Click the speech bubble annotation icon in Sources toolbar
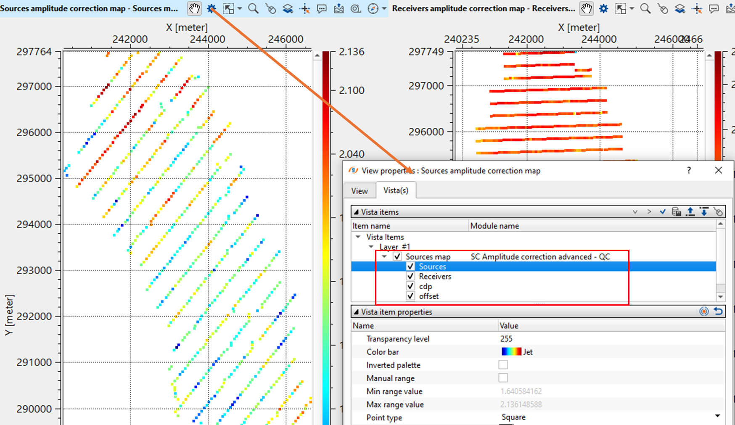Viewport: 735px width, 425px height. (322, 8)
